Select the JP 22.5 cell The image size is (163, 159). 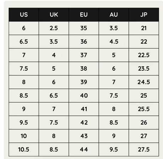(144, 55)
